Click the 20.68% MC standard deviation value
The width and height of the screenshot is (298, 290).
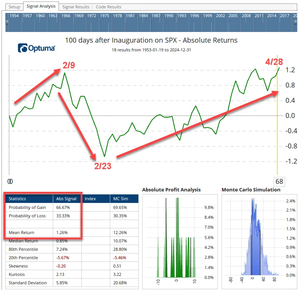[x=120, y=283]
